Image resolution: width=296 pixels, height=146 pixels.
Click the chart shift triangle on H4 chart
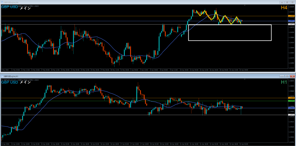pyautogui.click(x=245, y=5)
